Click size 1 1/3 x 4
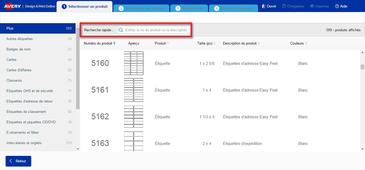365x170 pixels. pyautogui.click(x=207, y=117)
